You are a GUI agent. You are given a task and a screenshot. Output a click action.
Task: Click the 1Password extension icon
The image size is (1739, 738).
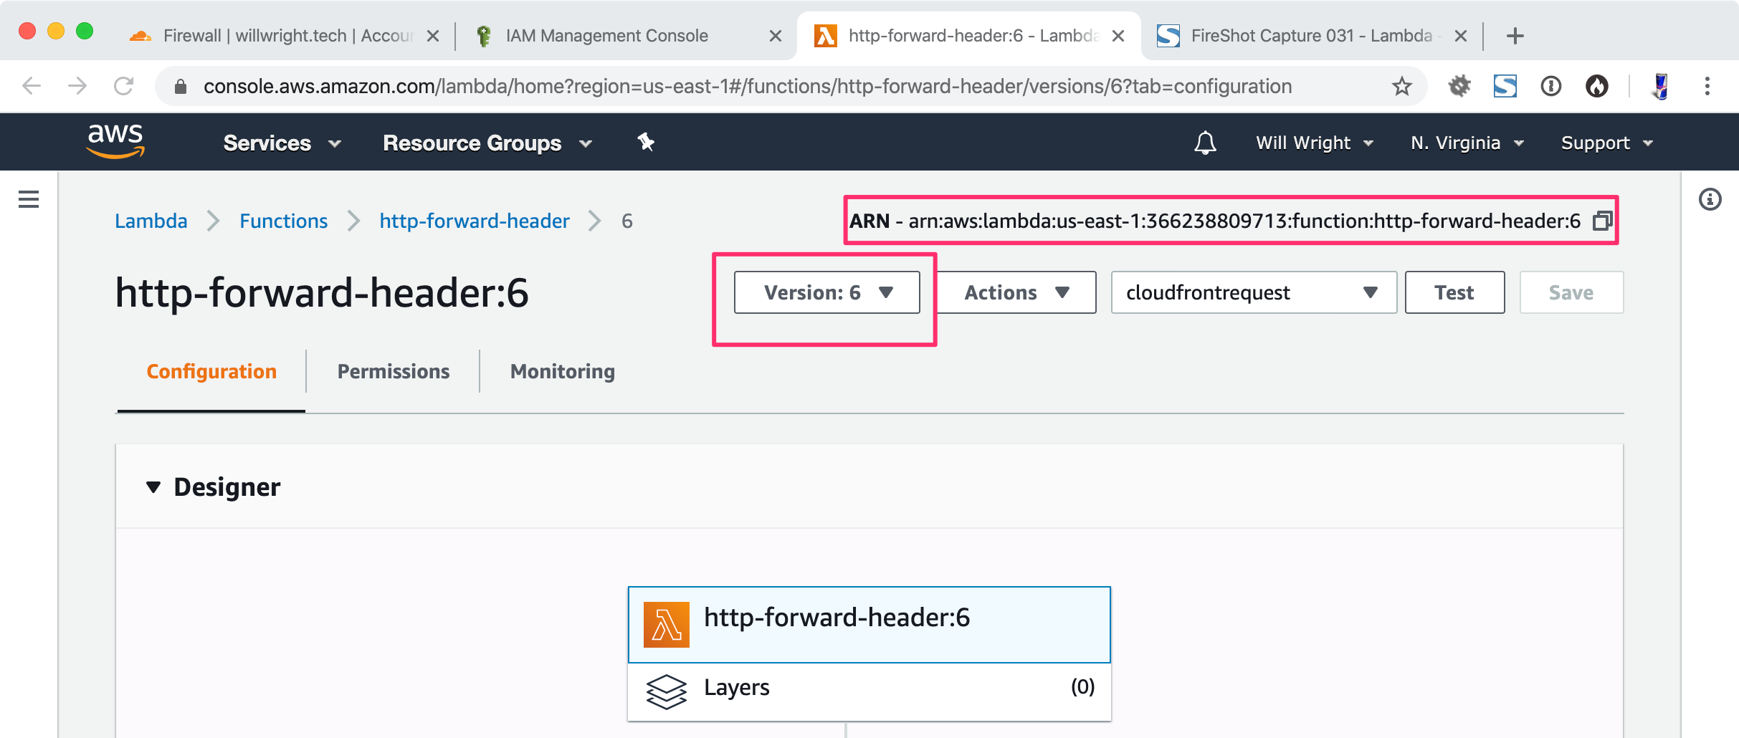(x=1550, y=86)
